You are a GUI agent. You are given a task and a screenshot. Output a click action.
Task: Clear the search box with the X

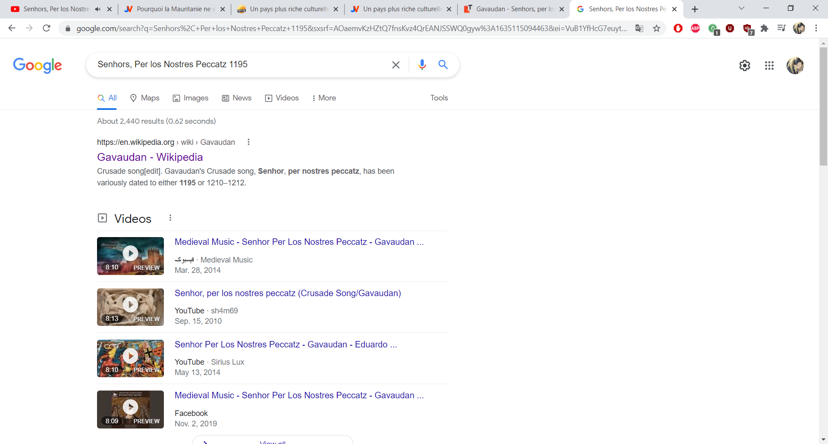point(395,65)
